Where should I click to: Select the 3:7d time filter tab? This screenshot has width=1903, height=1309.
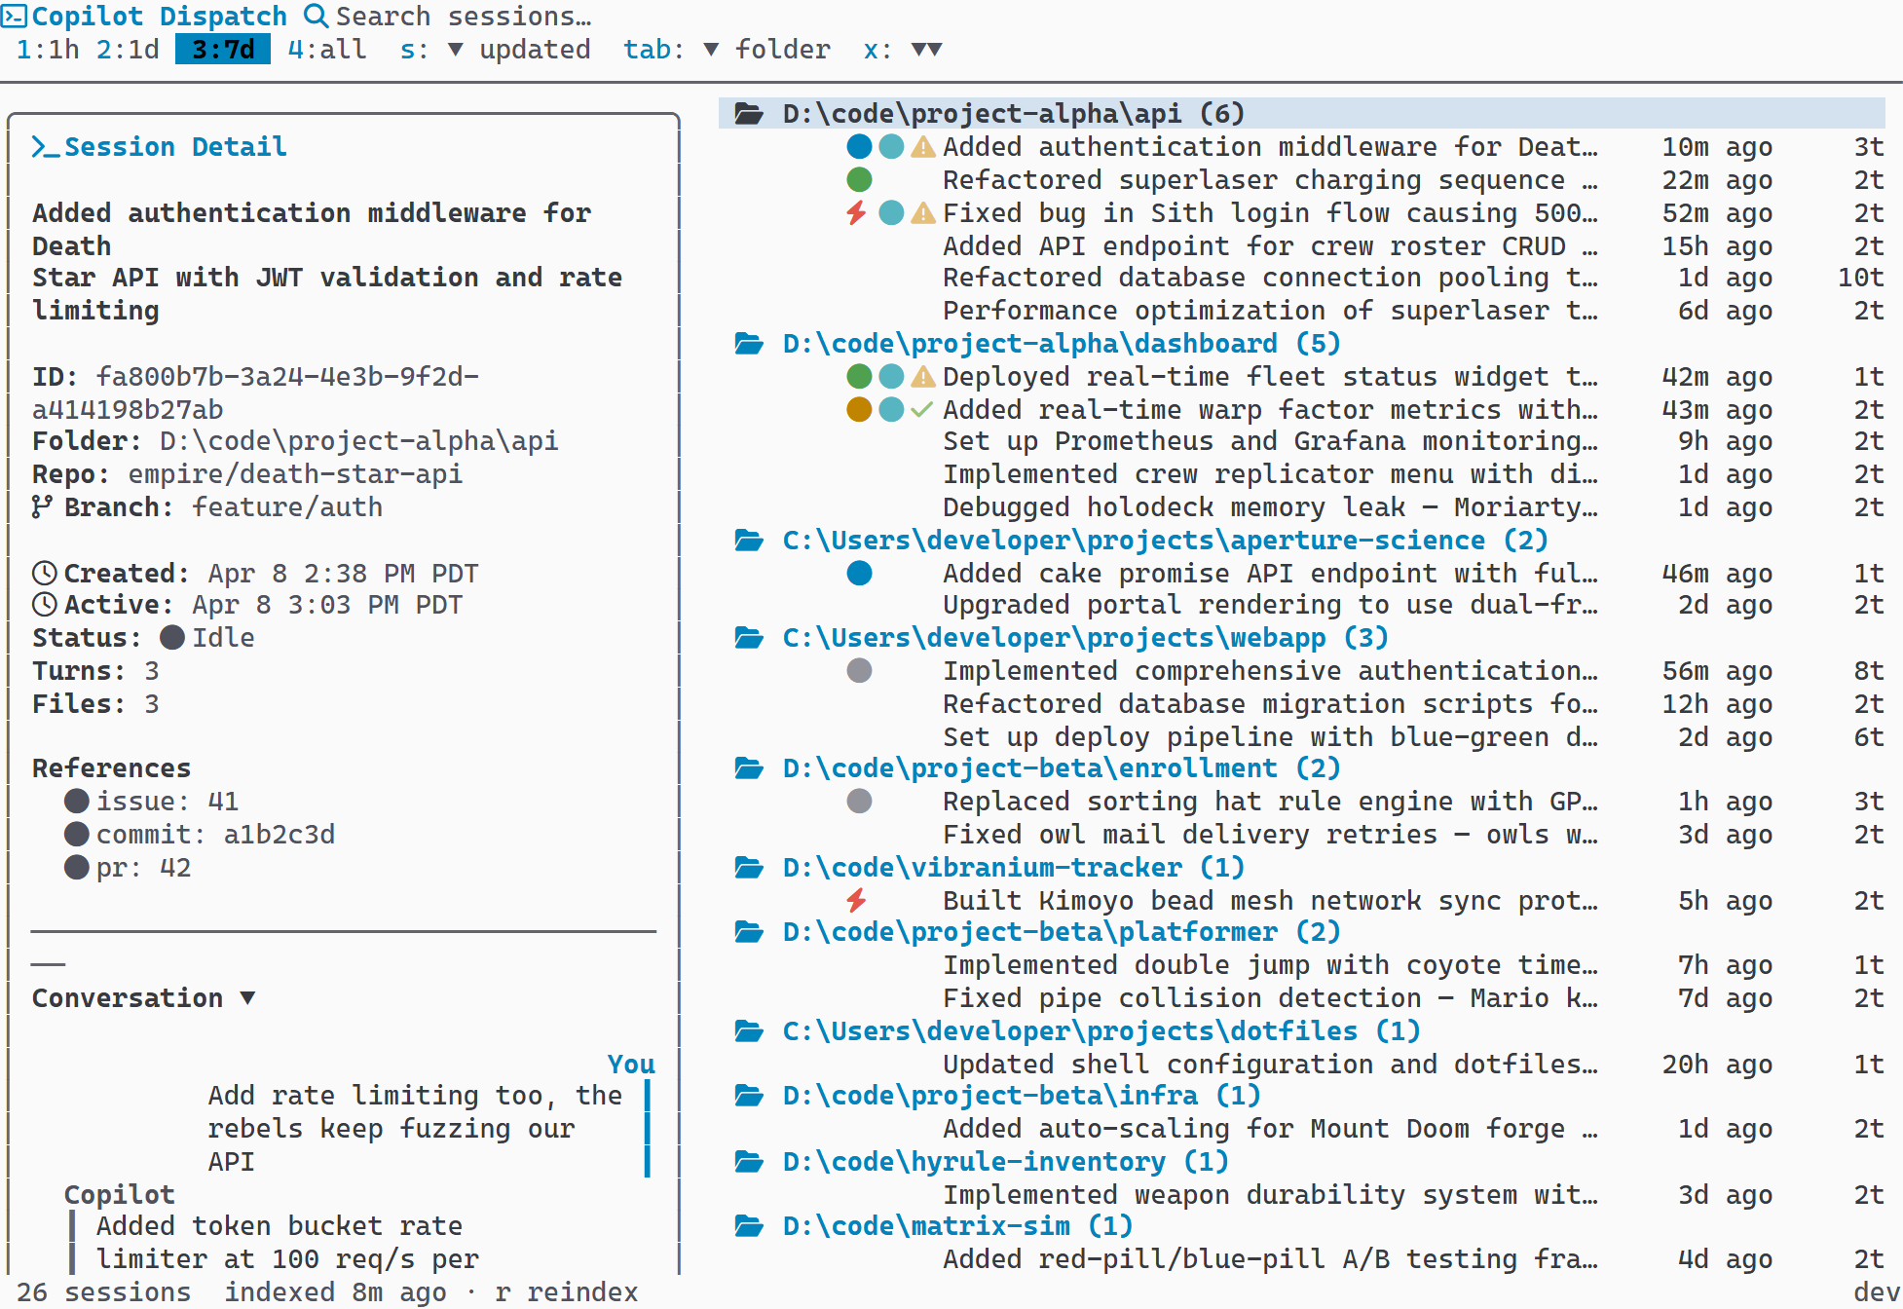[223, 49]
